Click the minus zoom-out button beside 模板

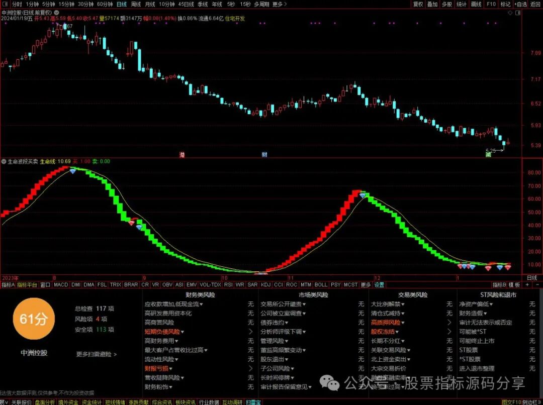tap(537, 284)
